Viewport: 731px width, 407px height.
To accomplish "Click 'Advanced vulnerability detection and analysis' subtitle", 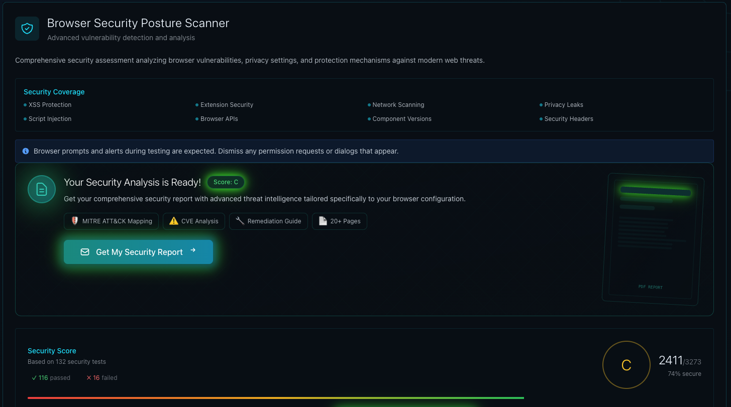I will (121, 38).
